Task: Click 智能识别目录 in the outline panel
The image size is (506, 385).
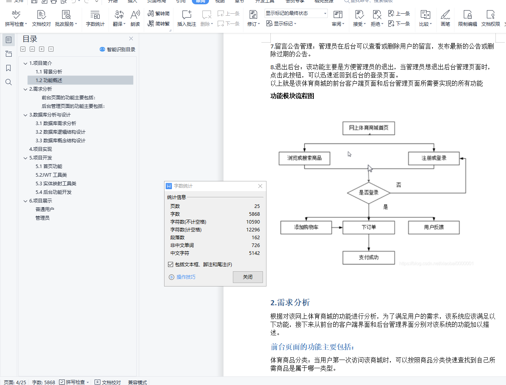Action: [x=117, y=49]
